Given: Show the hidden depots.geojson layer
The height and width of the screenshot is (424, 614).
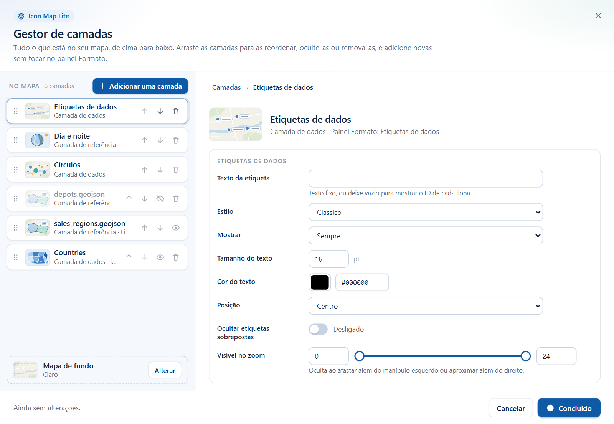Looking at the screenshot, I should click(x=160, y=199).
